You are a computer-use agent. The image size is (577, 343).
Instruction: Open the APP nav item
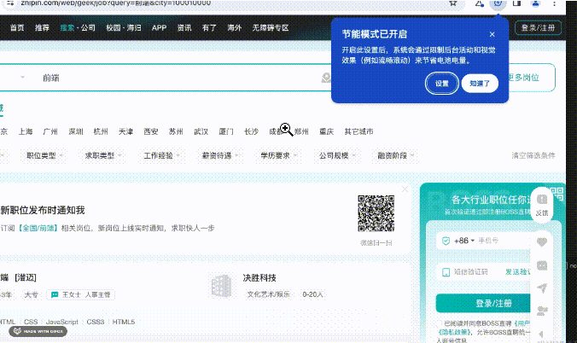pyautogui.click(x=159, y=27)
